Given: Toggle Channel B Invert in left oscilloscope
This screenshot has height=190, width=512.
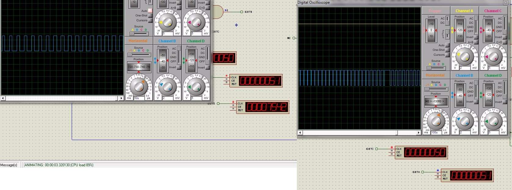Looking at the screenshot, I should [179, 67].
